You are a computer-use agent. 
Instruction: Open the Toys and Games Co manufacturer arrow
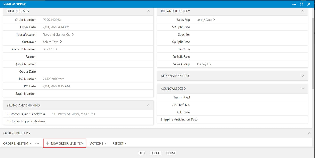(x=73, y=34)
